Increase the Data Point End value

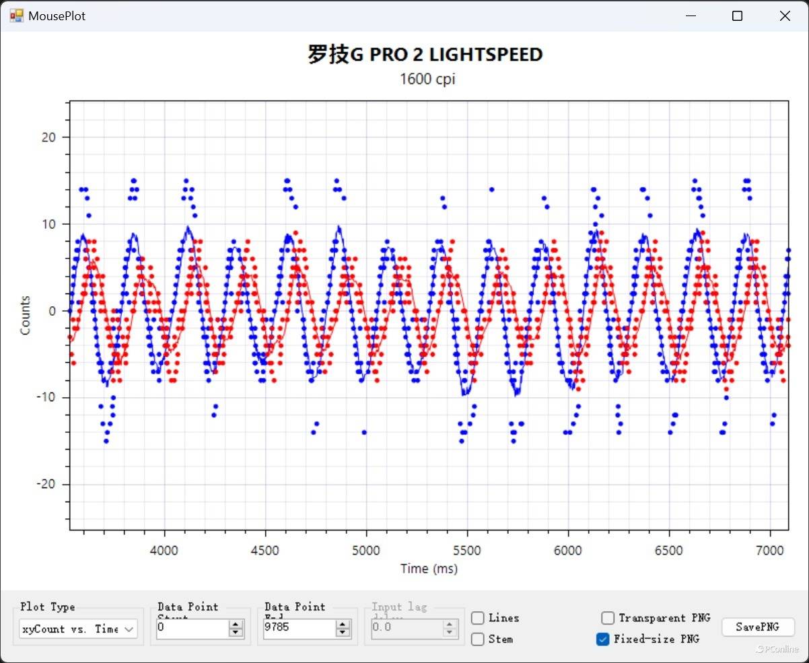pos(343,625)
